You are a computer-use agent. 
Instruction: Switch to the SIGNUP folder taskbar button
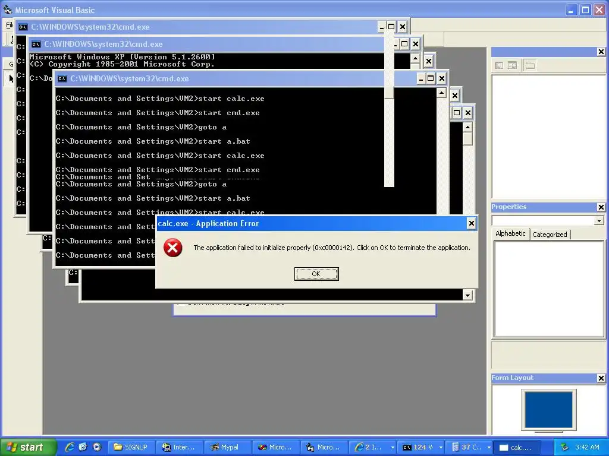click(131, 447)
